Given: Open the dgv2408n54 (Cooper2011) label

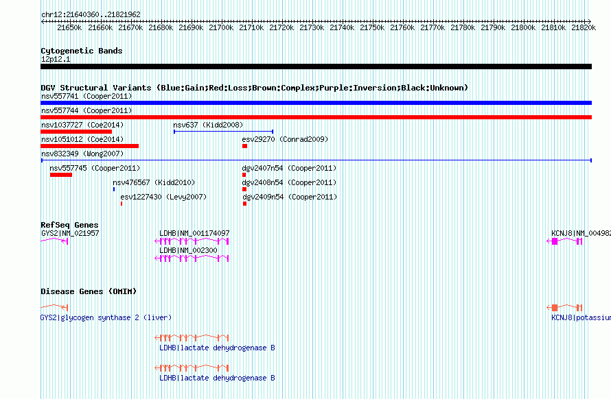Looking at the screenshot, I should [x=289, y=182].
